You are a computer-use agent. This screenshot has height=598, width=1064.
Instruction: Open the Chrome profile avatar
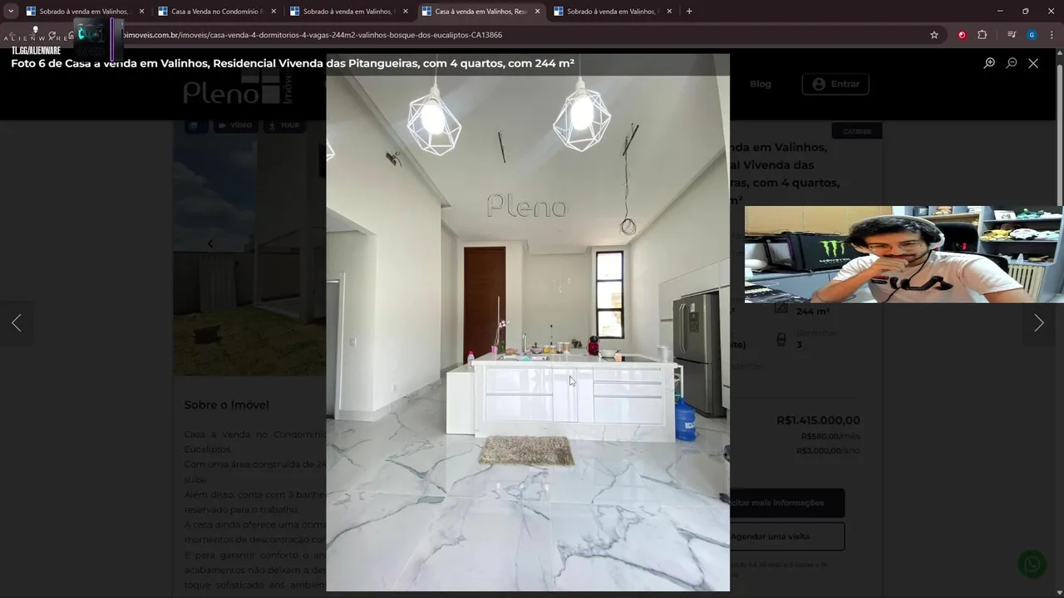point(1032,35)
